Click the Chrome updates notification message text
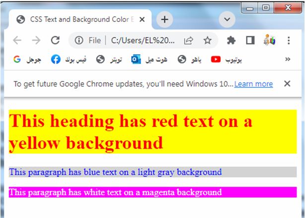This screenshot has height=218, width=305. click(123, 84)
